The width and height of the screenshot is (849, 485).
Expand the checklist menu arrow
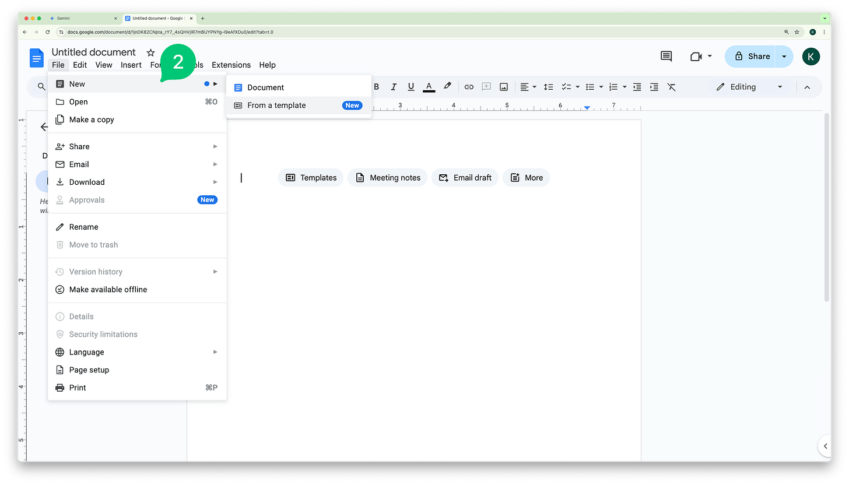(577, 87)
